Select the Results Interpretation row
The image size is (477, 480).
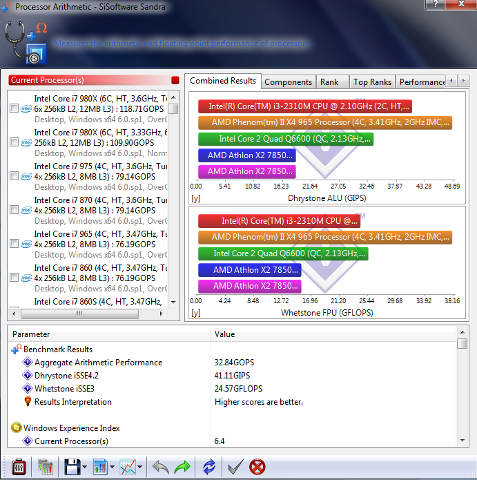pos(232,401)
